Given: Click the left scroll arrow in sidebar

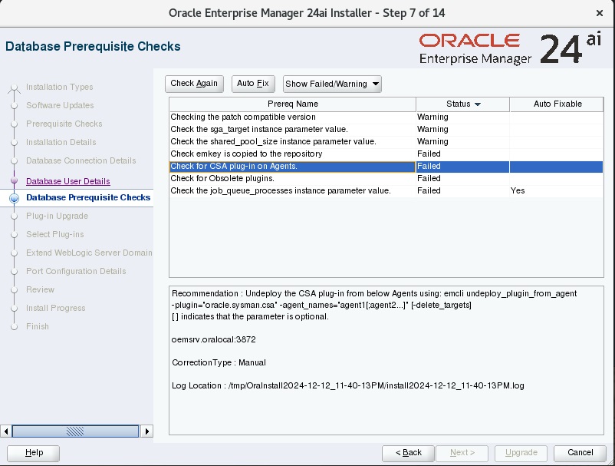Looking at the screenshot, I should tap(6, 431).
